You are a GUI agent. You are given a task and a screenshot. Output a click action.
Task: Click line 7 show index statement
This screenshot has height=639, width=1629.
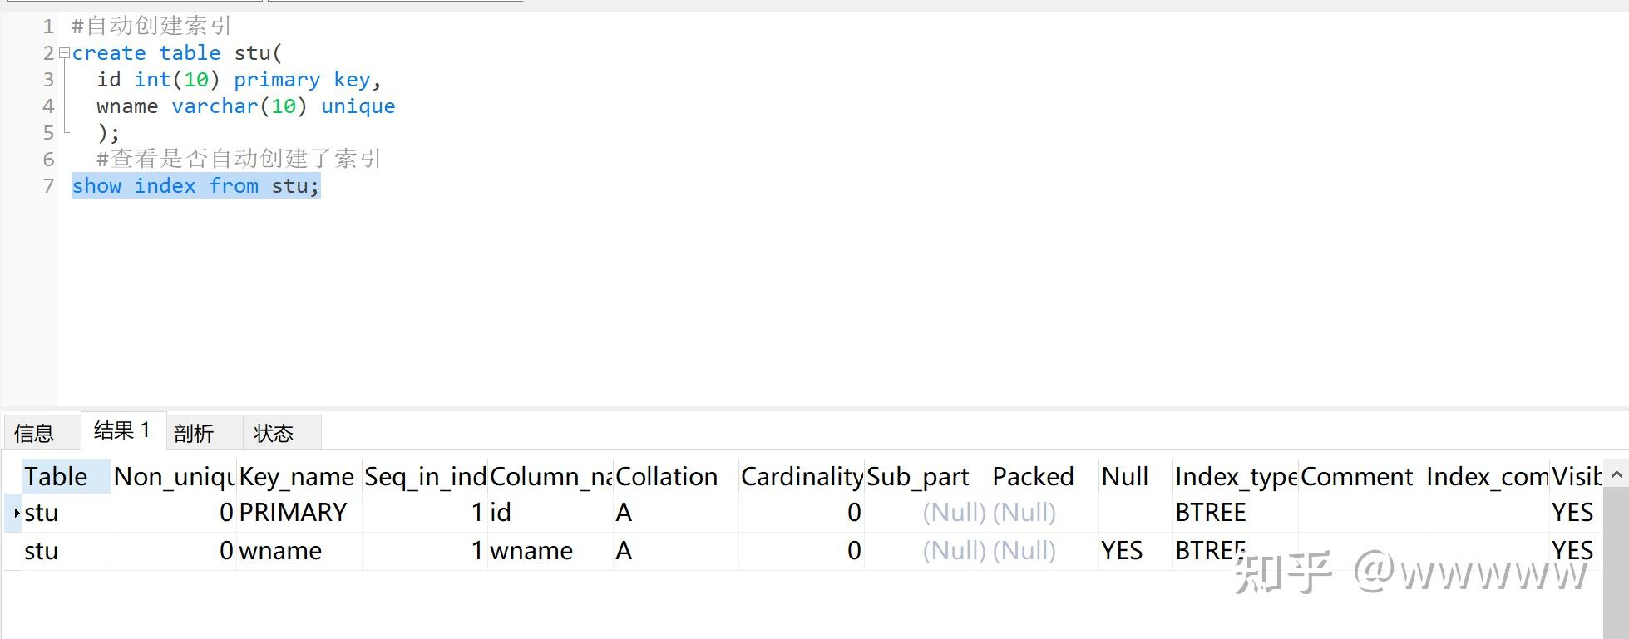tap(196, 186)
